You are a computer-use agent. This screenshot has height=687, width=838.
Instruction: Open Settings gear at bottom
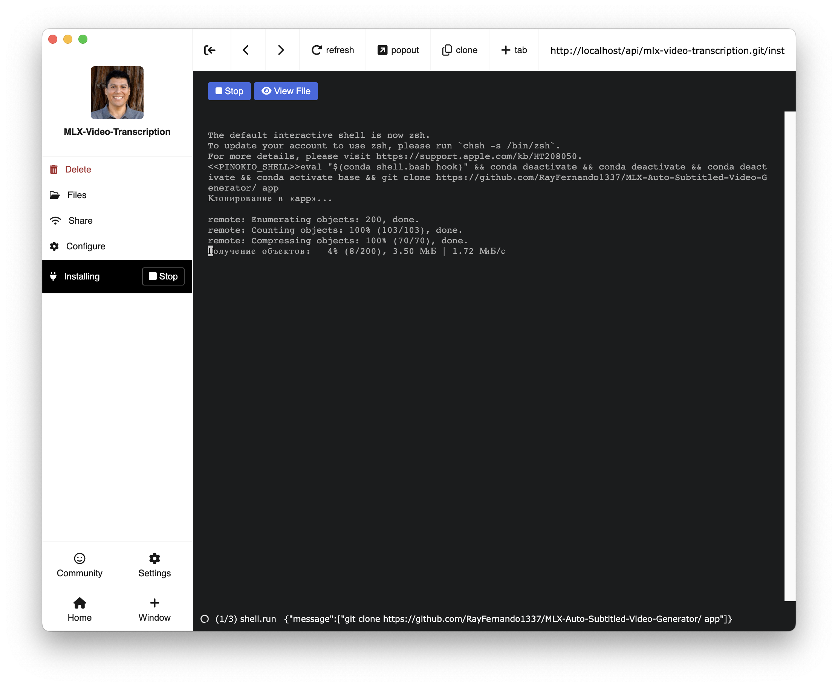[154, 565]
